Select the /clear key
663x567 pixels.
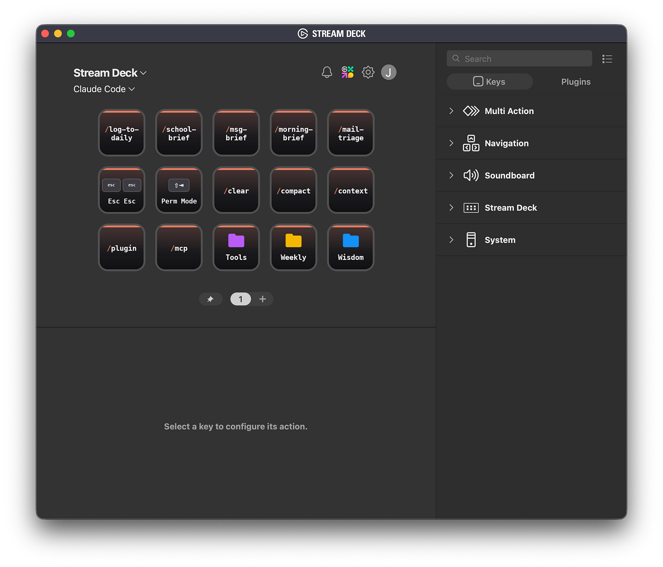[x=236, y=191]
